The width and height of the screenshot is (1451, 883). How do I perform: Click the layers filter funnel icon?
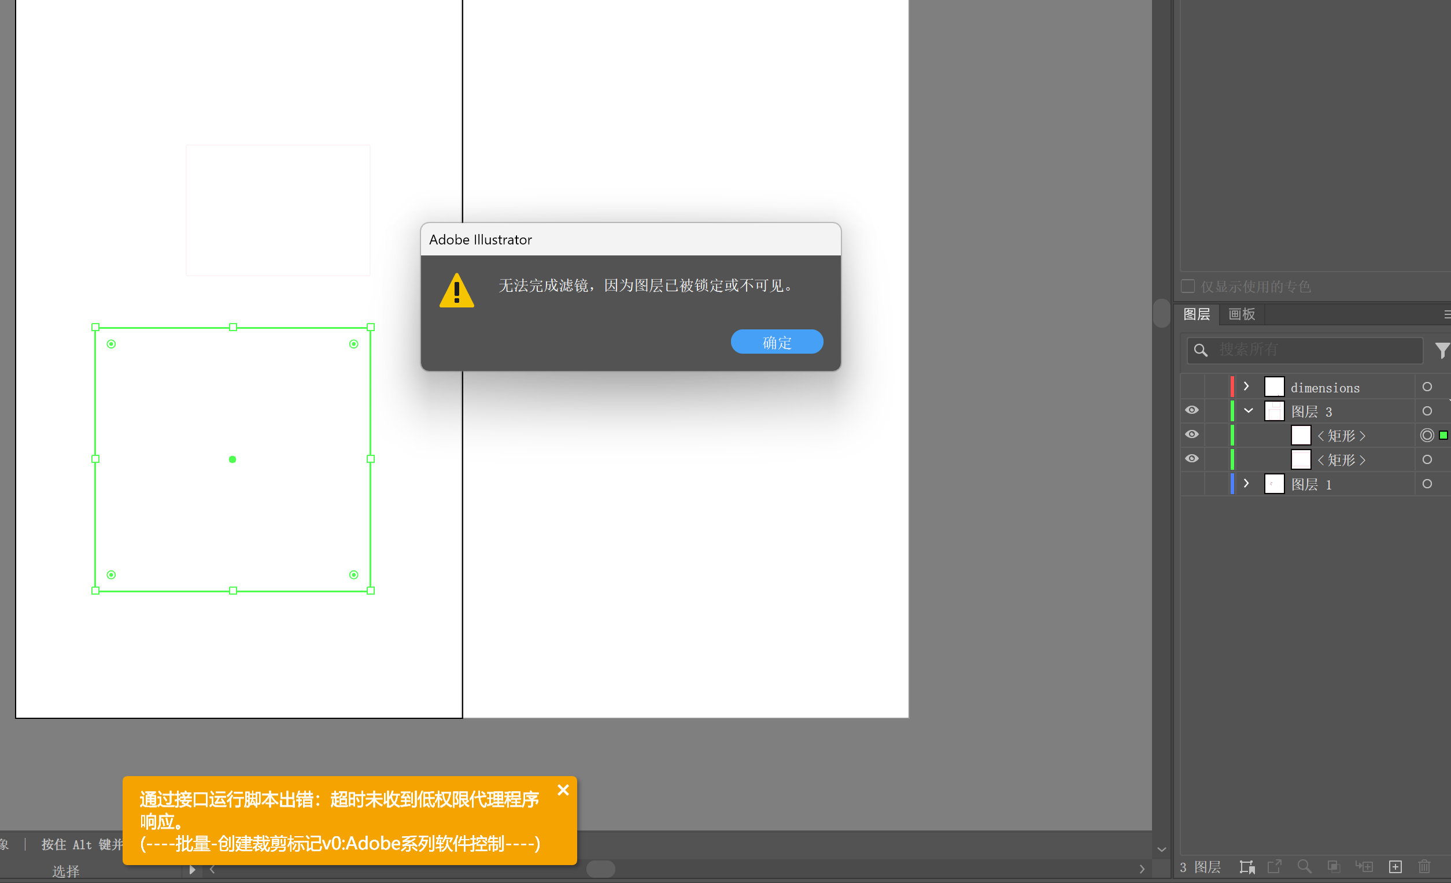[1442, 350]
